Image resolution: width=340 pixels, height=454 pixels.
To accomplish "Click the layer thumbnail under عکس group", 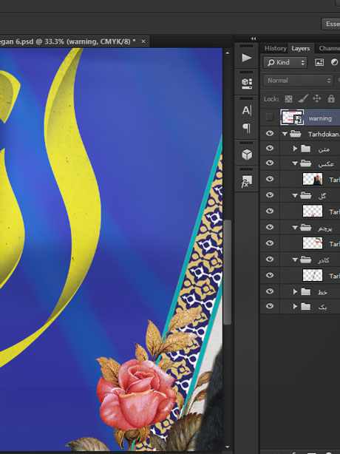I will (x=313, y=179).
